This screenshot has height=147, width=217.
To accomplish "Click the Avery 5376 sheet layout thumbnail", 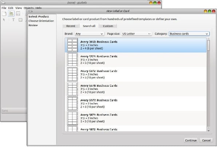I will [x=72, y=89].
